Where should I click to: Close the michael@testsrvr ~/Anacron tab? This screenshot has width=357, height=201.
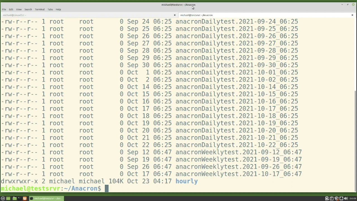click(352, 15)
